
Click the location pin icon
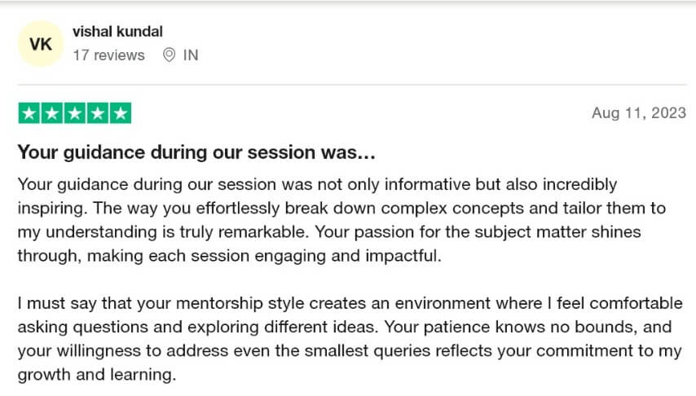pyautogui.click(x=170, y=55)
